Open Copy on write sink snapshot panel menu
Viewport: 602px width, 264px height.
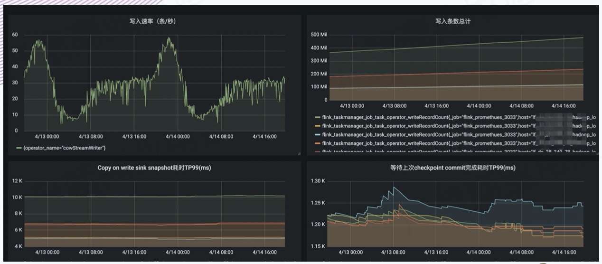pyautogui.click(x=154, y=168)
